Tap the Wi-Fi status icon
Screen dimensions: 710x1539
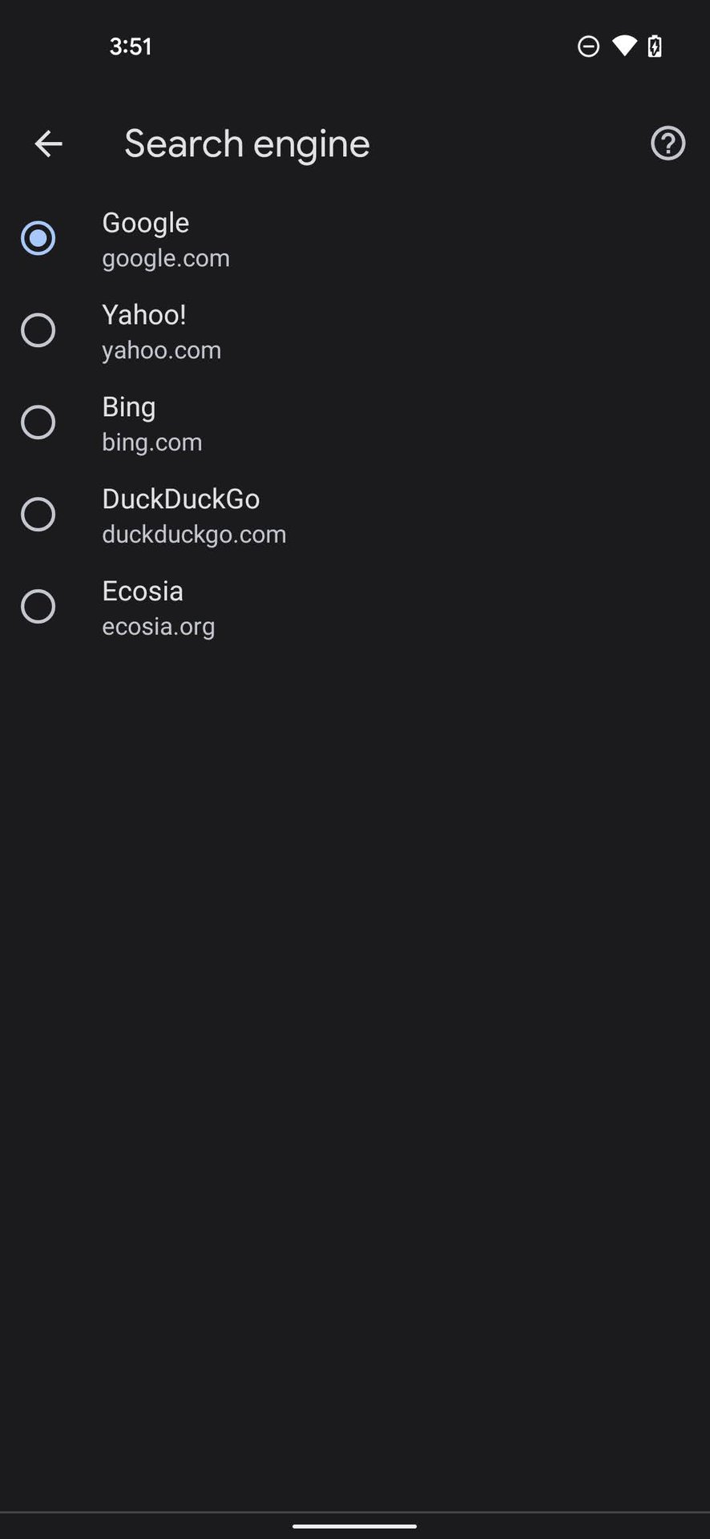(623, 46)
